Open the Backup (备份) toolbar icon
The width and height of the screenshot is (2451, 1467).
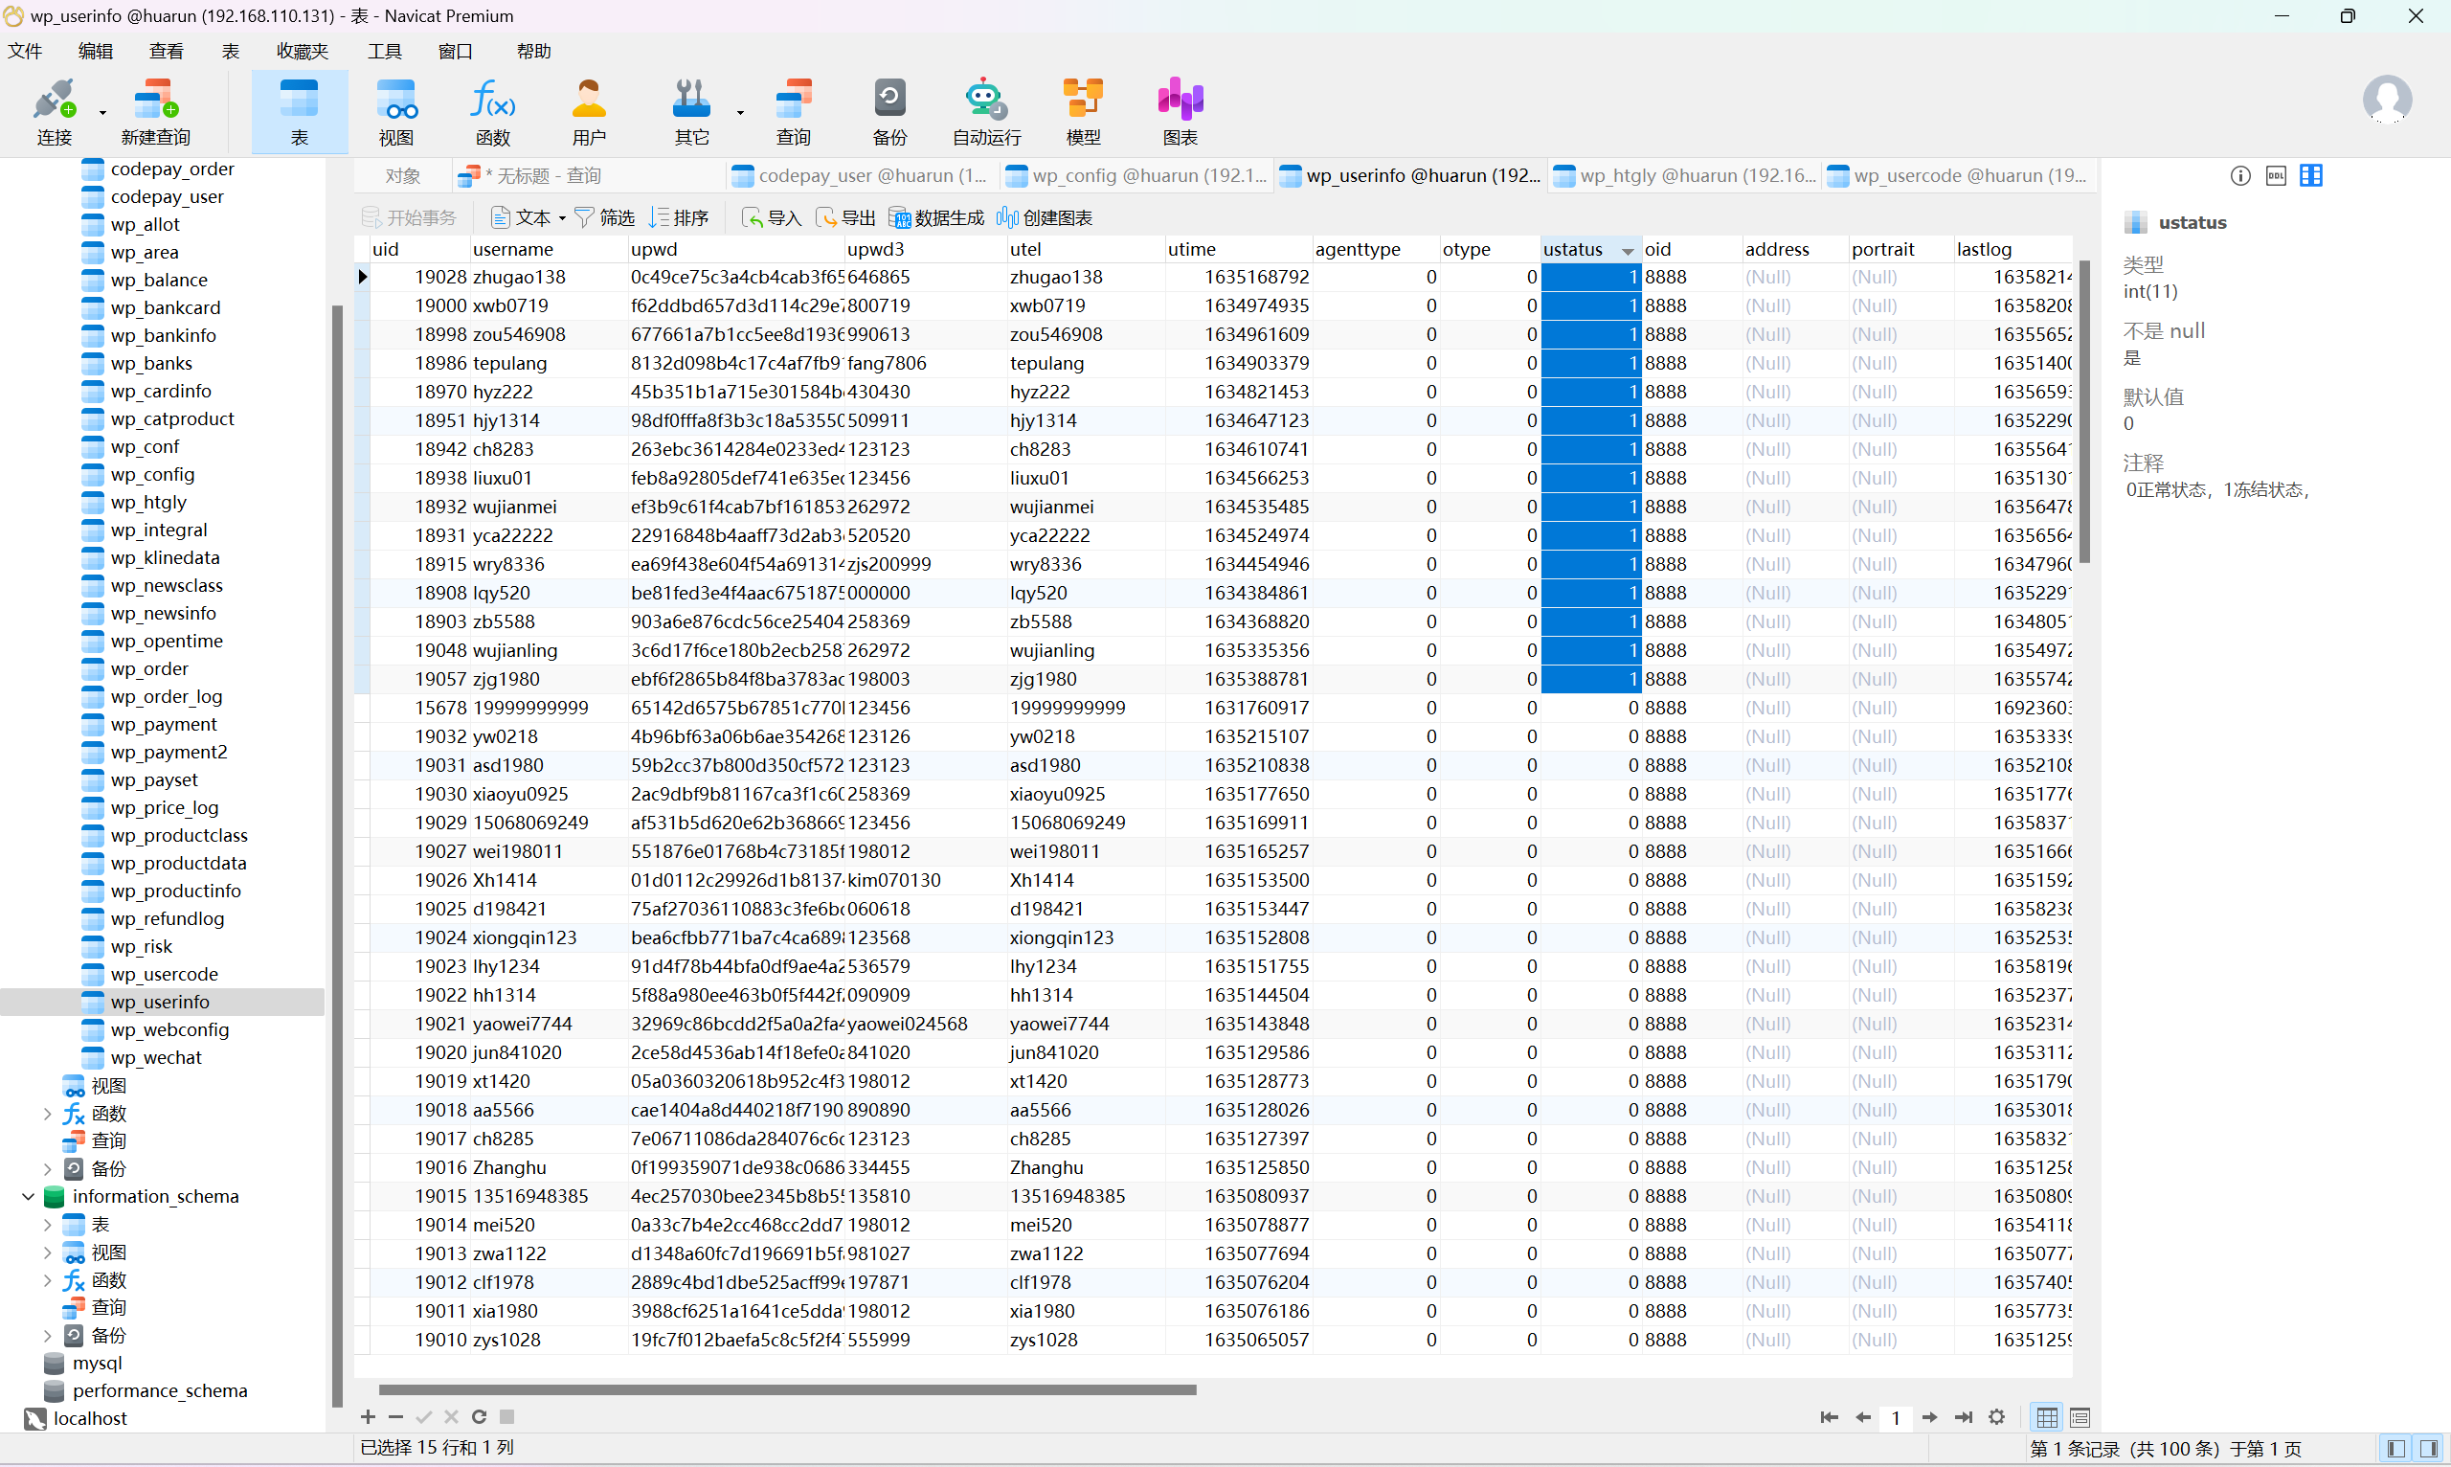[889, 112]
